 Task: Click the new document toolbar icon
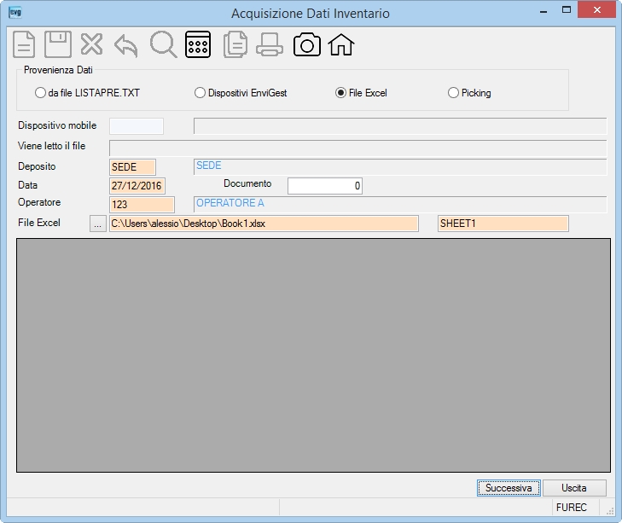pyautogui.click(x=24, y=44)
